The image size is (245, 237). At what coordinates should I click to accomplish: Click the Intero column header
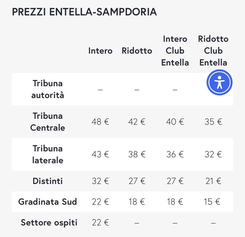100,51
